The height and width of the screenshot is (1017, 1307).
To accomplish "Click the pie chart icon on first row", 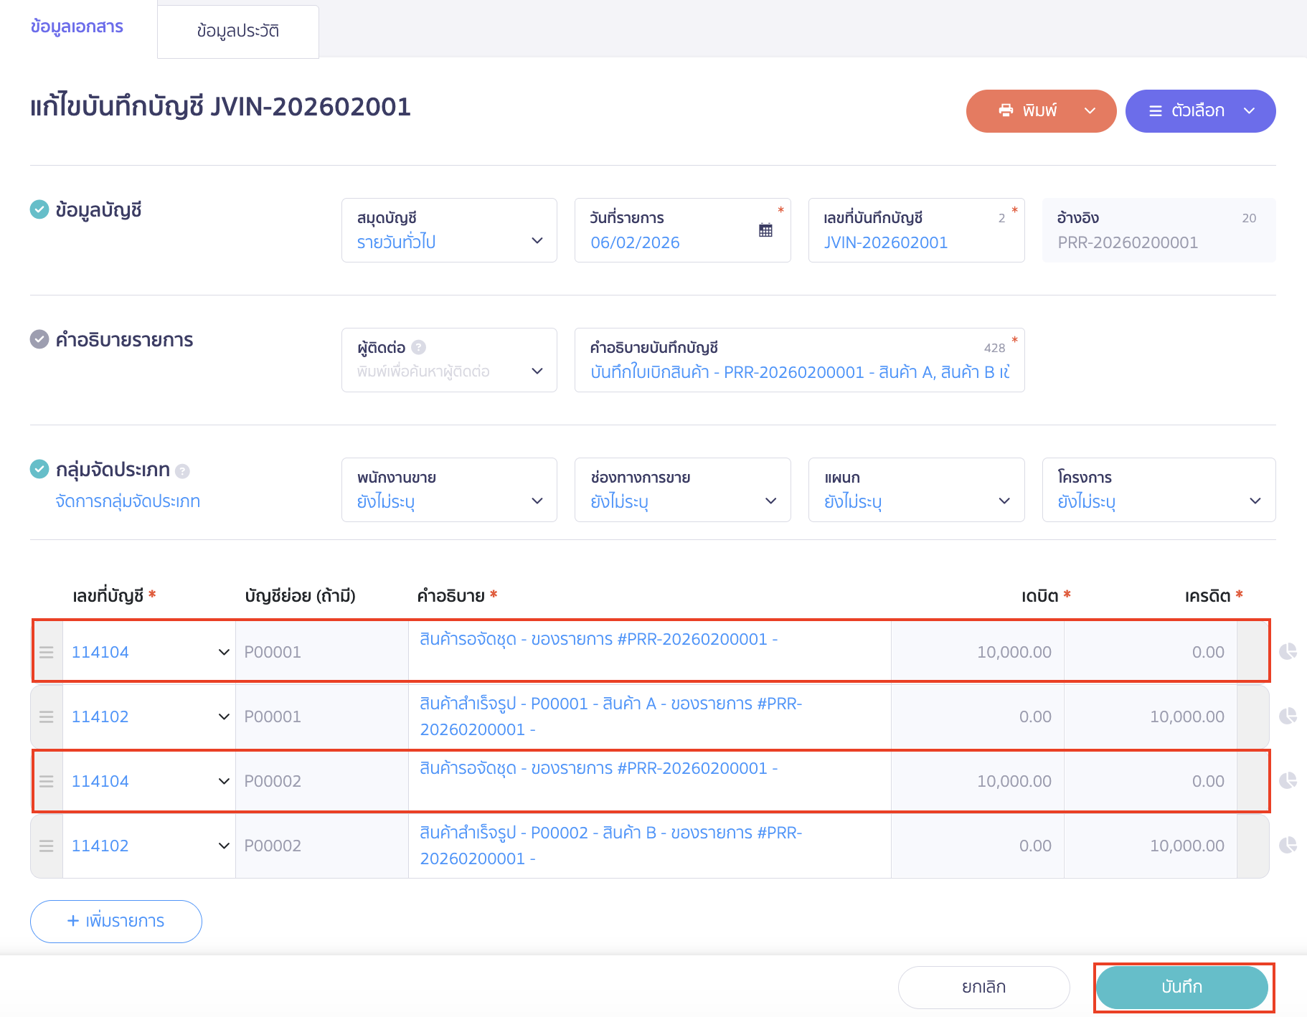I will pos(1288,651).
